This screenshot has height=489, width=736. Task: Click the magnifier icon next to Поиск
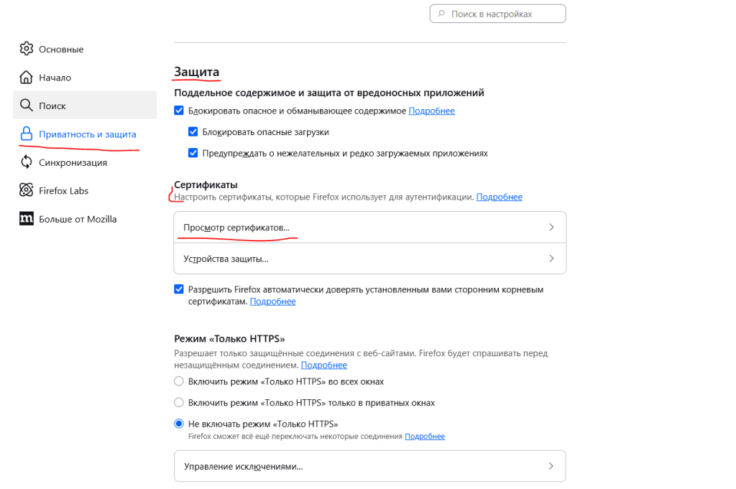[27, 106]
